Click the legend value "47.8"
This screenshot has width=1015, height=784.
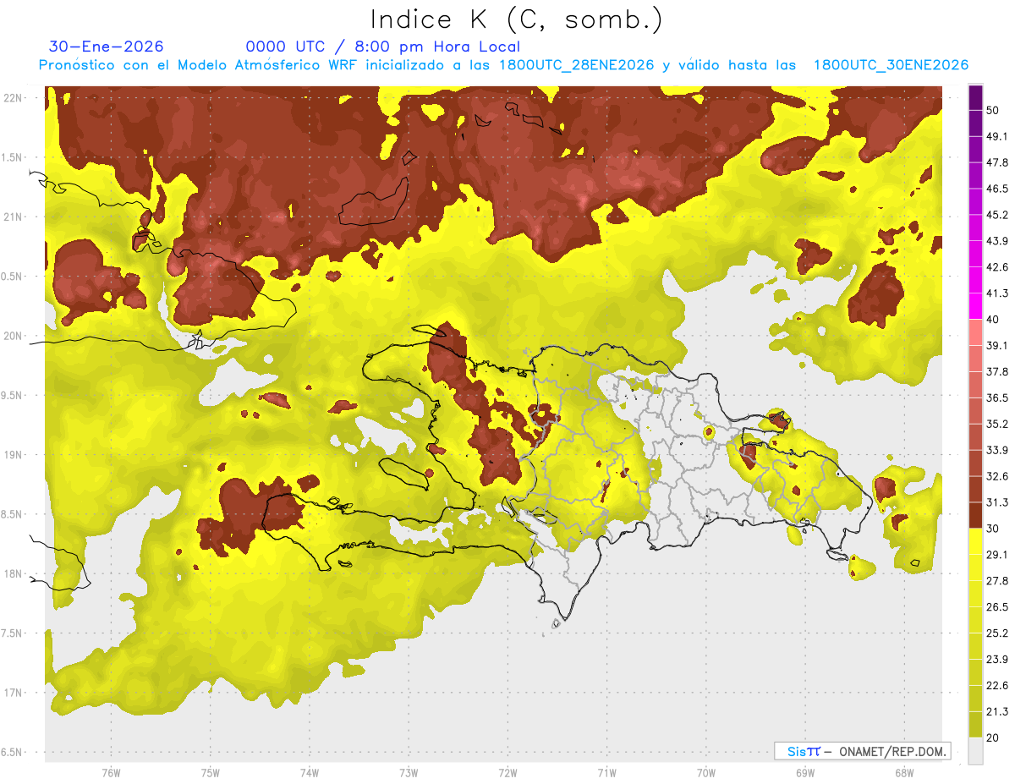(998, 162)
